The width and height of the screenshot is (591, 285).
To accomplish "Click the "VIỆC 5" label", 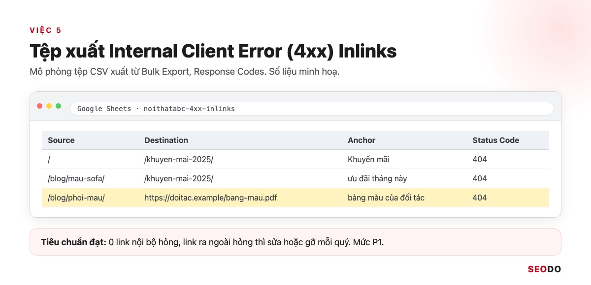I will click(45, 30).
